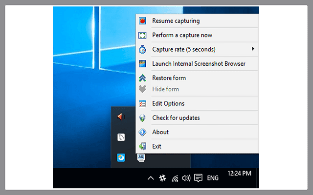This screenshot has height=195, width=313.
Task: Click the Exit door icon
Action: [x=142, y=146]
